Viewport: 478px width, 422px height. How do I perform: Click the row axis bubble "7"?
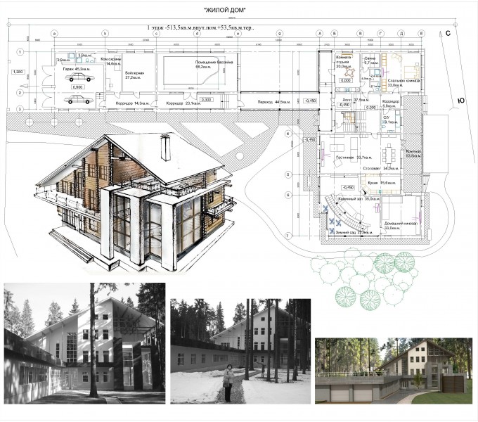click(x=288, y=236)
